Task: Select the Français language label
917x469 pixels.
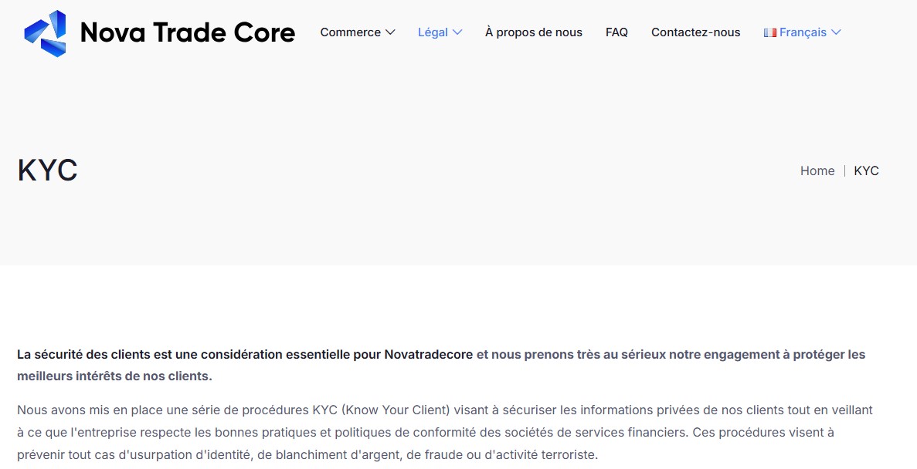Action: tap(803, 32)
